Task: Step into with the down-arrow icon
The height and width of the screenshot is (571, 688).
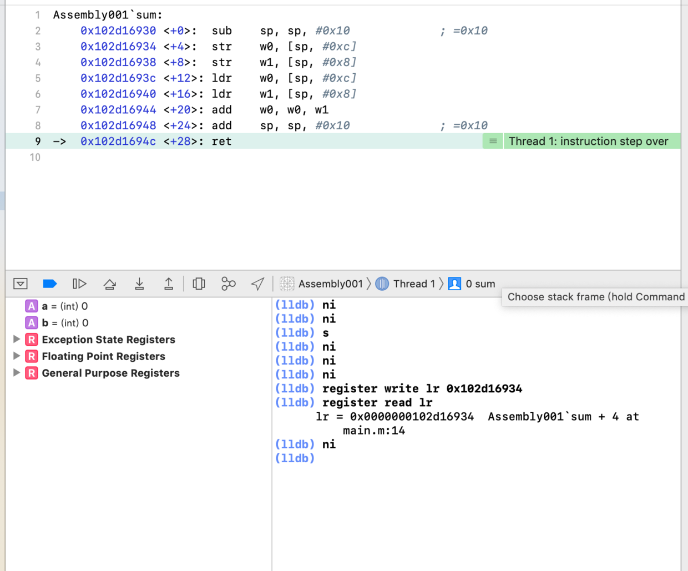Action: (139, 284)
